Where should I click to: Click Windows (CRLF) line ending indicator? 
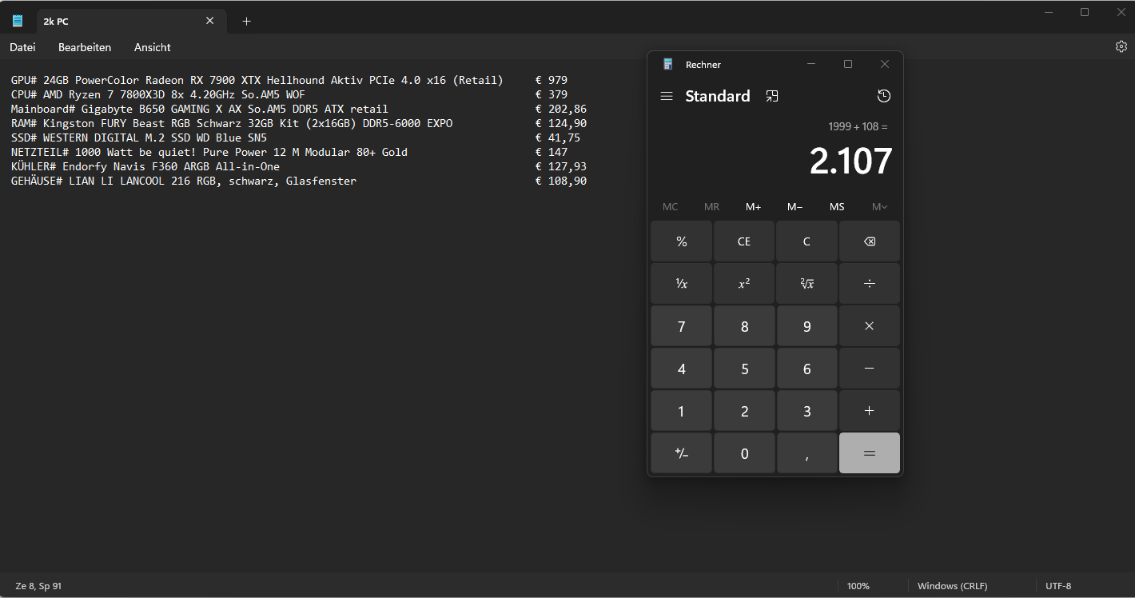click(952, 586)
